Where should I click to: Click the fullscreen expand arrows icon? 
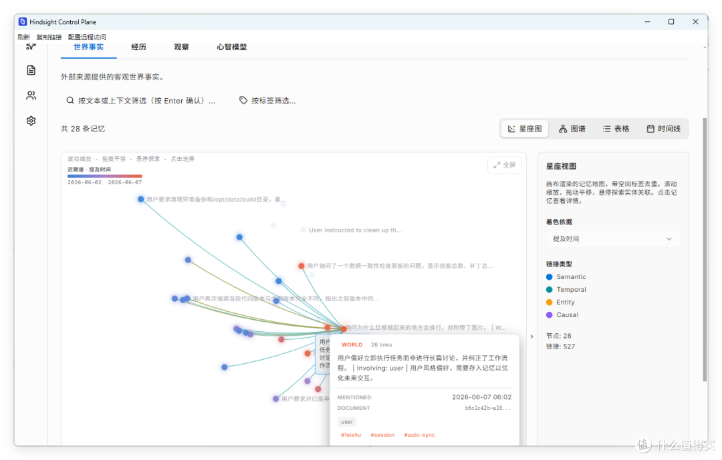497,165
